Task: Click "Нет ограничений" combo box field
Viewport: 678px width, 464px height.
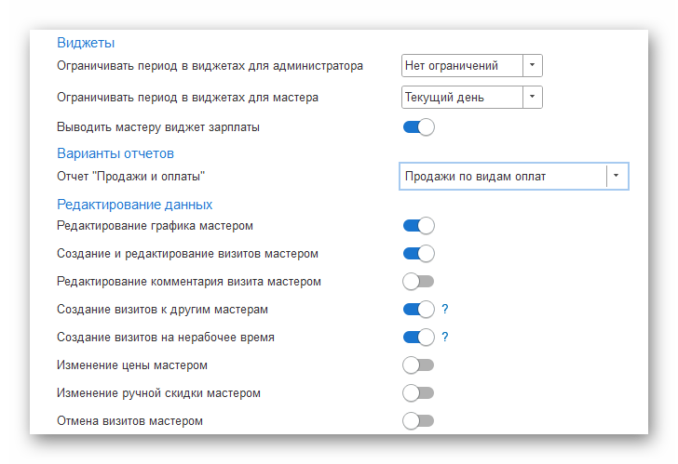Action: click(461, 66)
